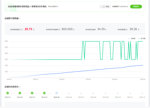Select the 2024.04 green checkmark icon

pyautogui.click(x=44, y=93)
